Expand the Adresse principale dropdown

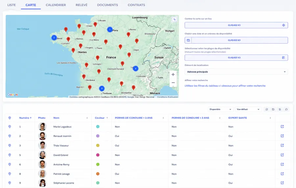click(x=236, y=72)
